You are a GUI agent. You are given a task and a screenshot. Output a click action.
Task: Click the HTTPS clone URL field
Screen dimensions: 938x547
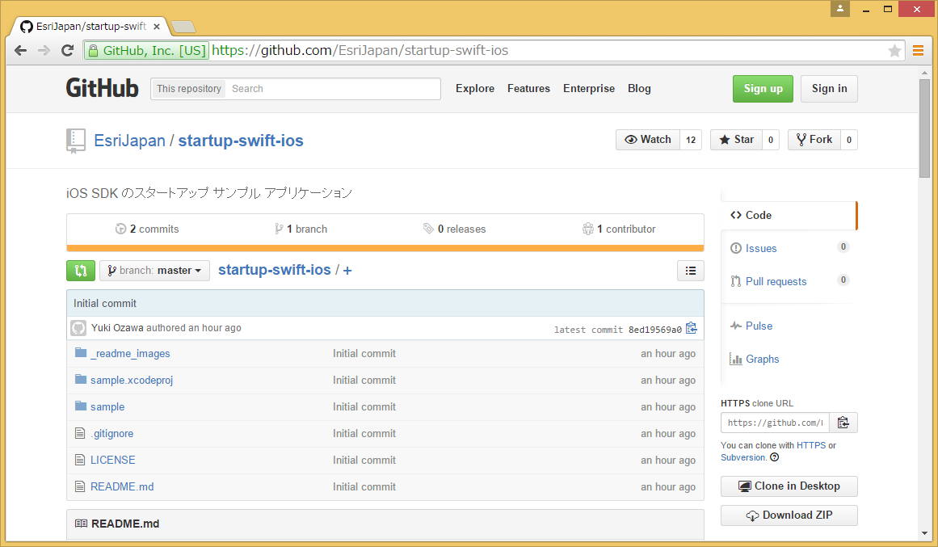(775, 423)
